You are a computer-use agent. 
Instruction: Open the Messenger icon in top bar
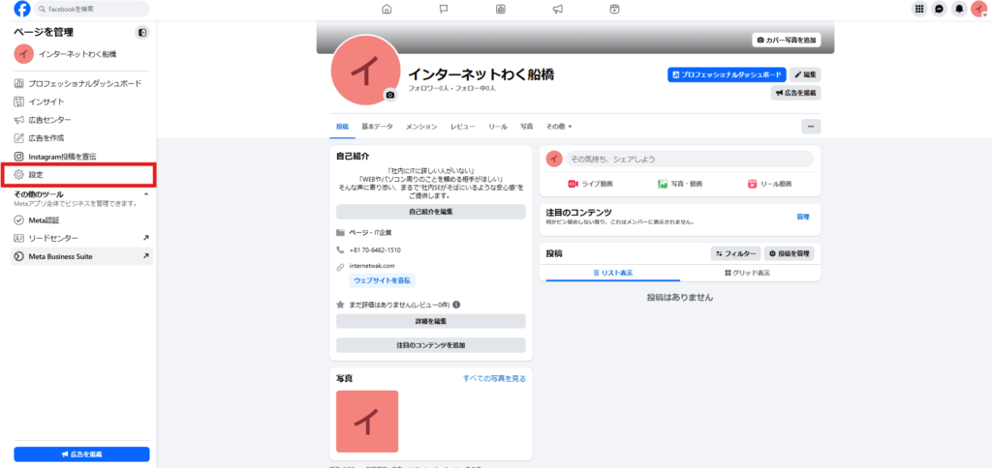tap(939, 9)
